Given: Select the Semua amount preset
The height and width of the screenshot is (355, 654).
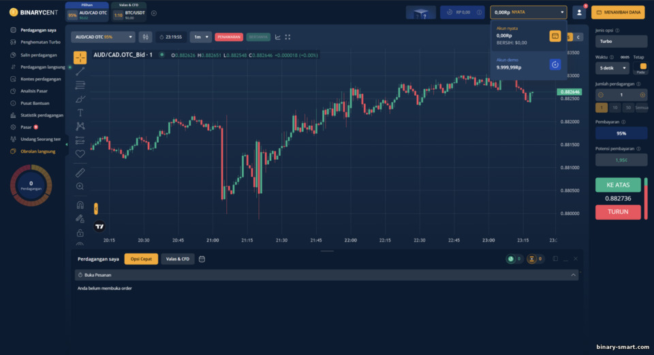Looking at the screenshot, I should (x=642, y=107).
